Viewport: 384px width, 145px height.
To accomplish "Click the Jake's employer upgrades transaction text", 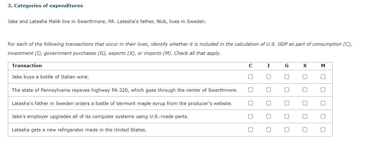I will 100,116.
